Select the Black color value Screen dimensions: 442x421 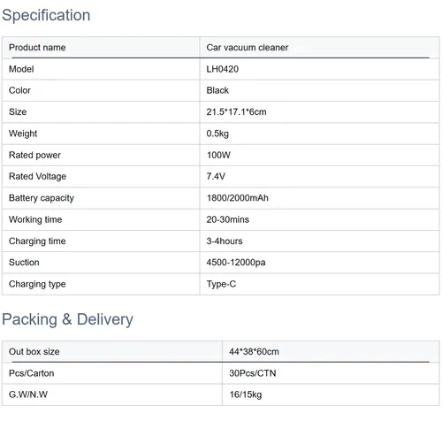[217, 90]
